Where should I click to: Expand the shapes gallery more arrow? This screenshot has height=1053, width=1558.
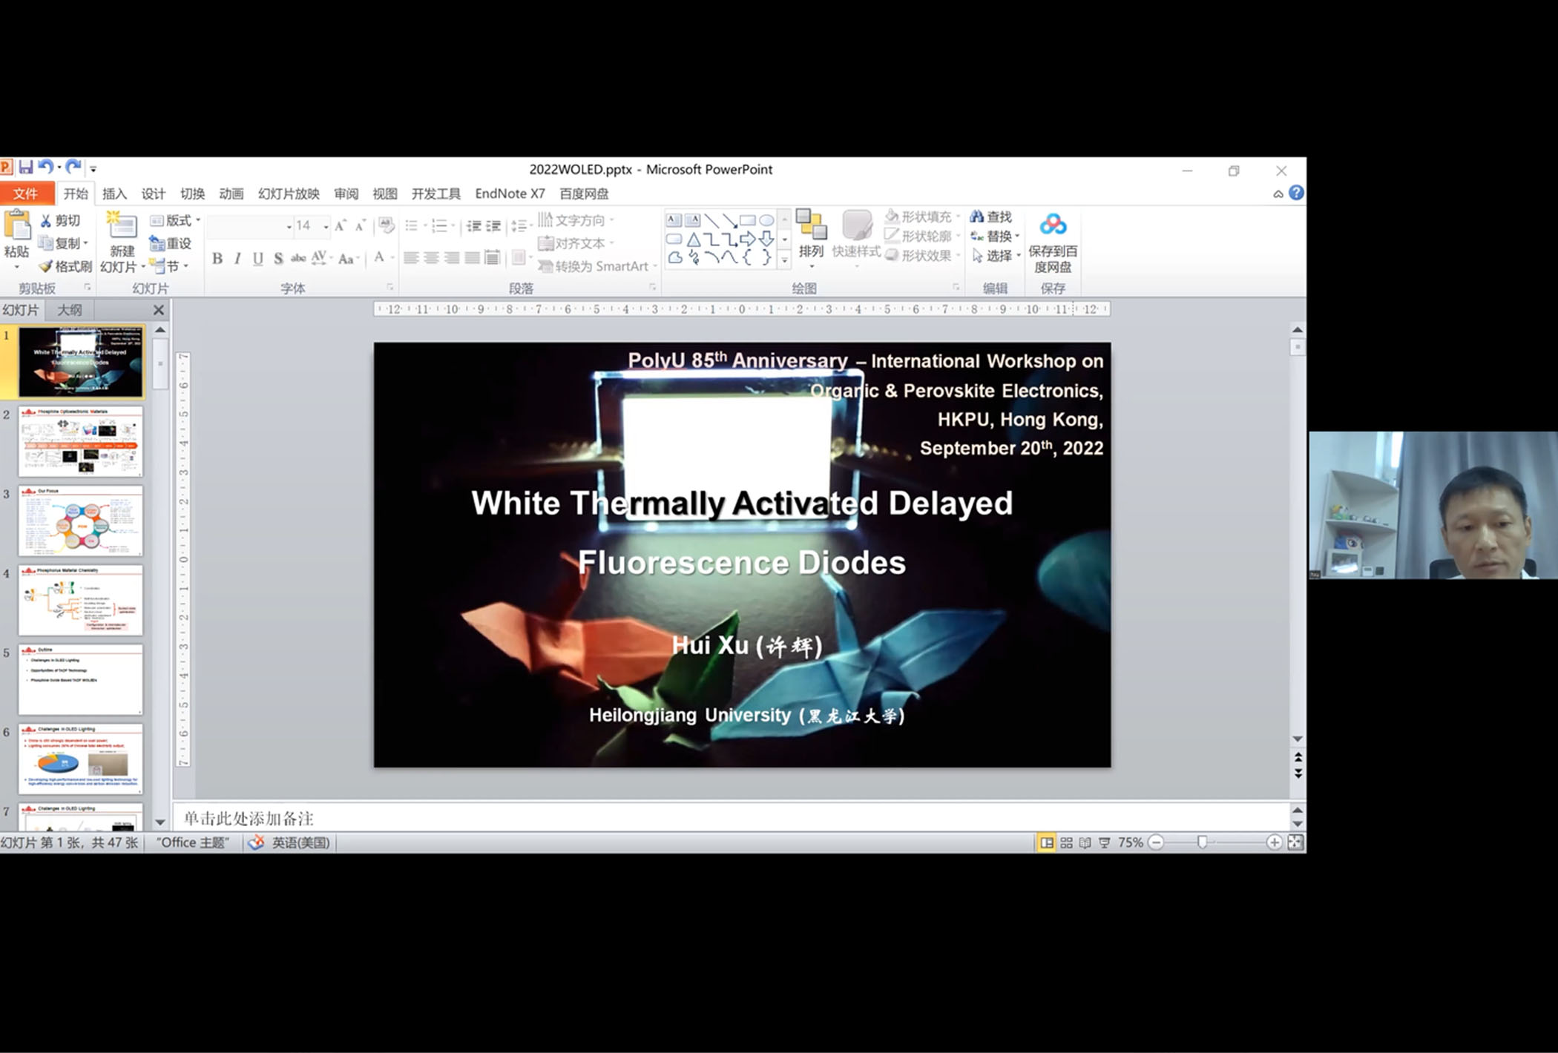click(784, 260)
